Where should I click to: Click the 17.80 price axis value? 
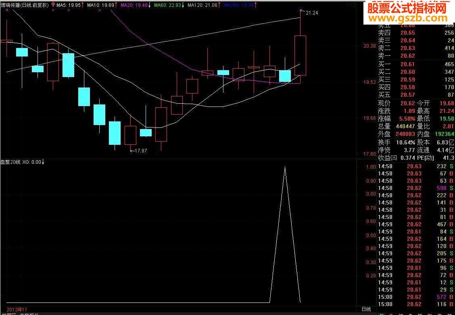click(369, 154)
